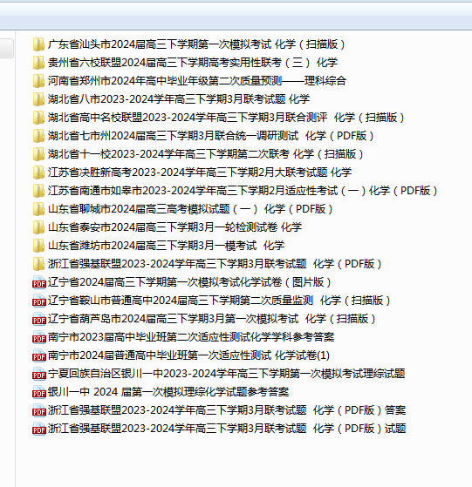The image size is (472, 487).
Task: Click folder icon beside 江苏省南通市如皋市
Action: (38, 191)
